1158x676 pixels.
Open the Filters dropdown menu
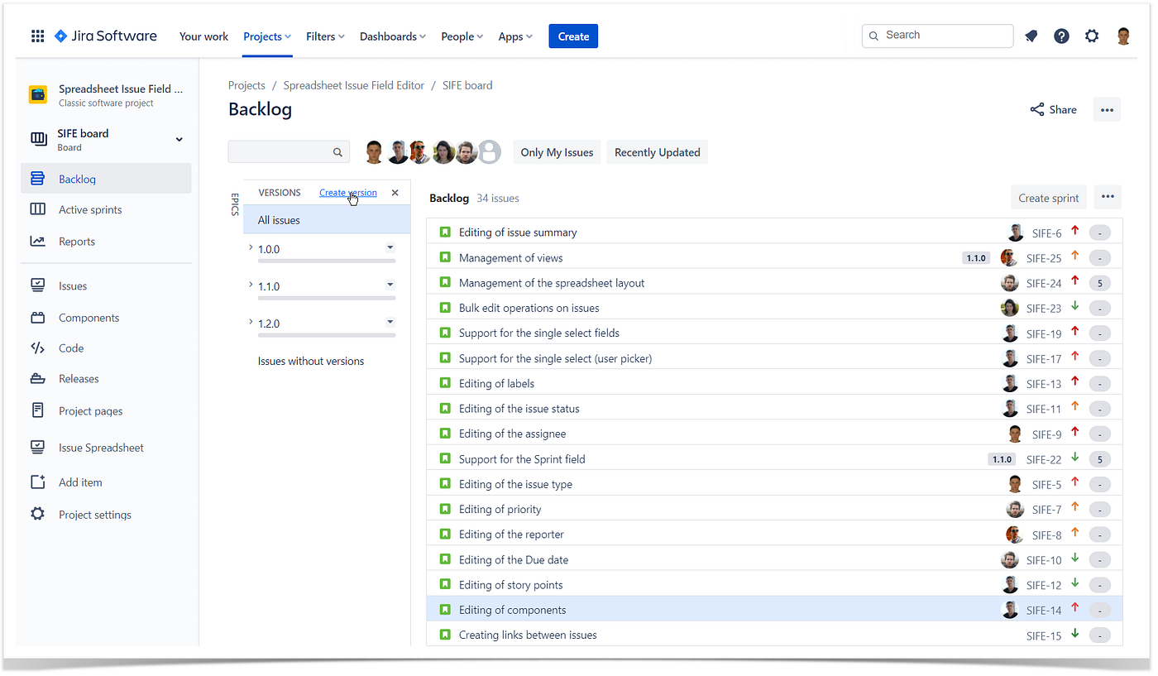pyautogui.click(x=325, y=36)
